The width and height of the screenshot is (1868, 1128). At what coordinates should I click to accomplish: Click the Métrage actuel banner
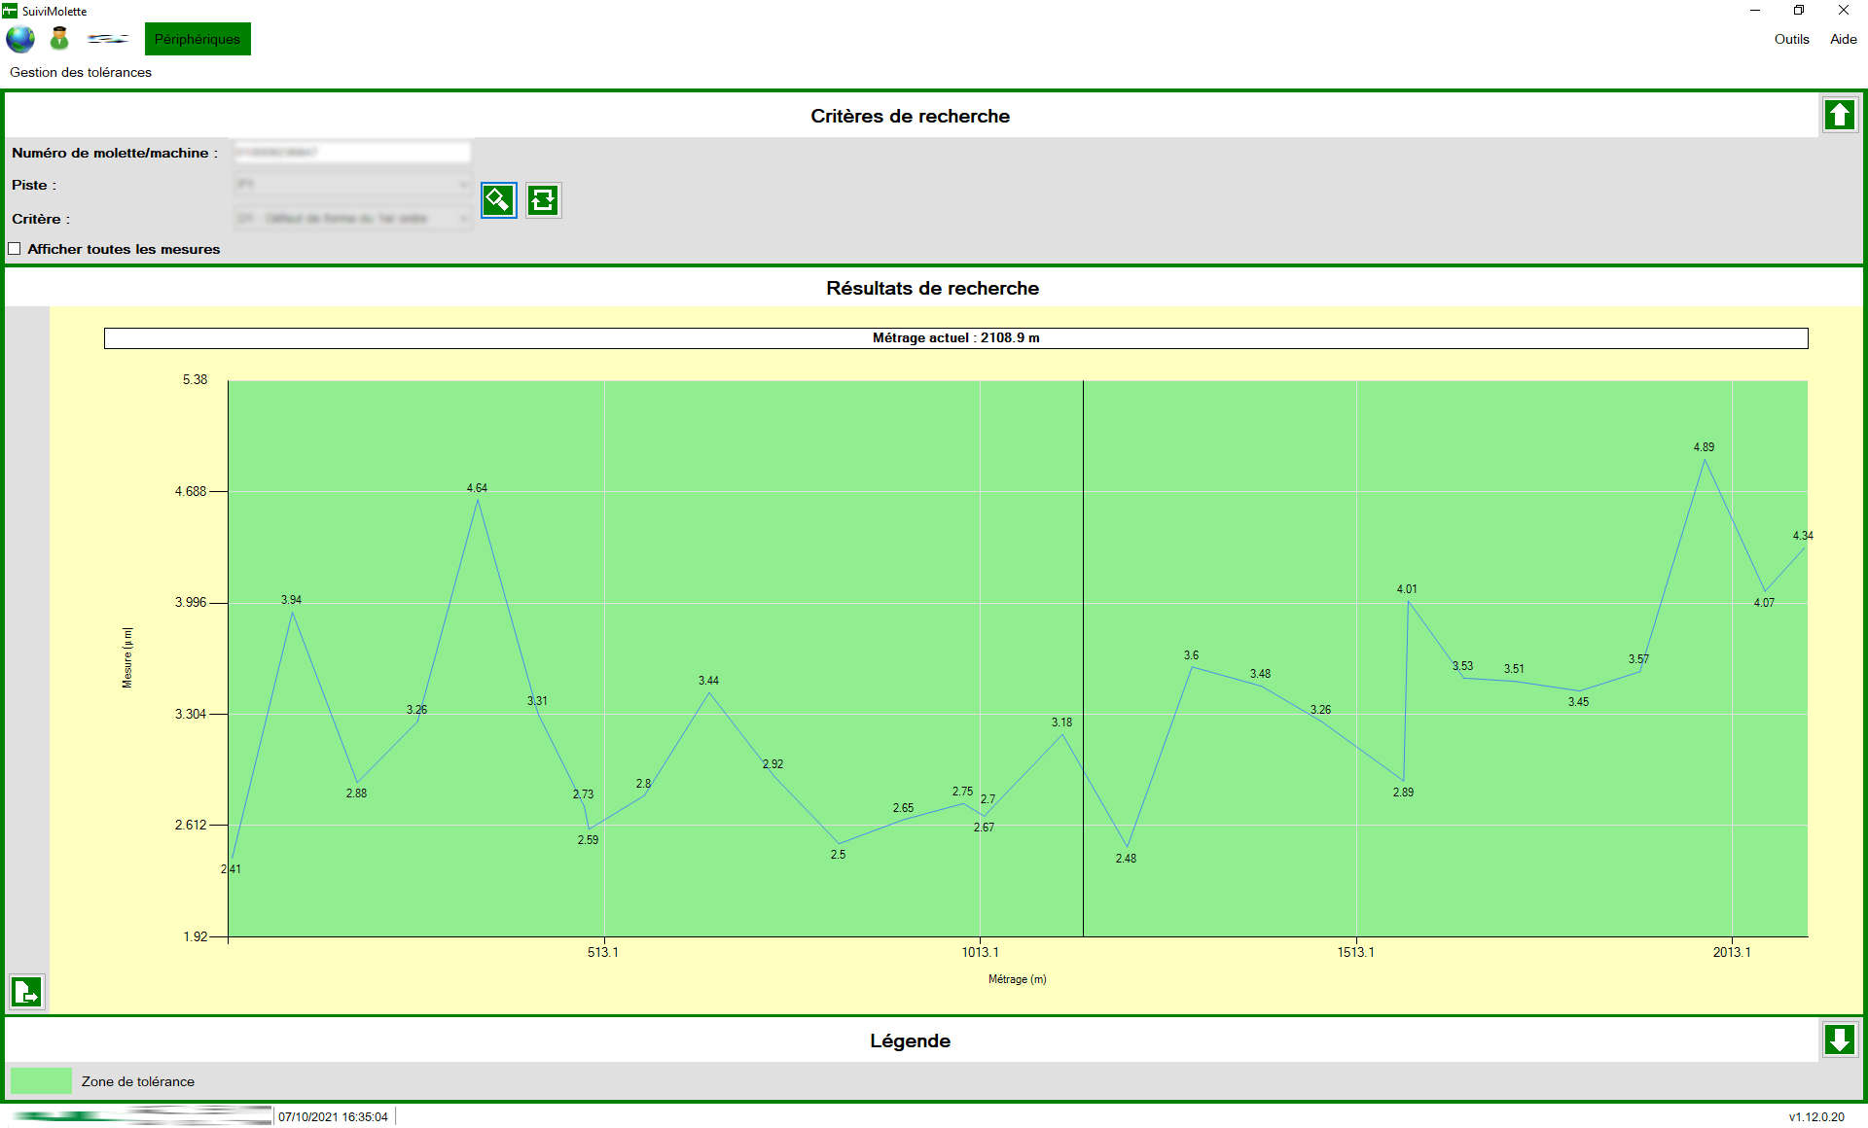955,338
